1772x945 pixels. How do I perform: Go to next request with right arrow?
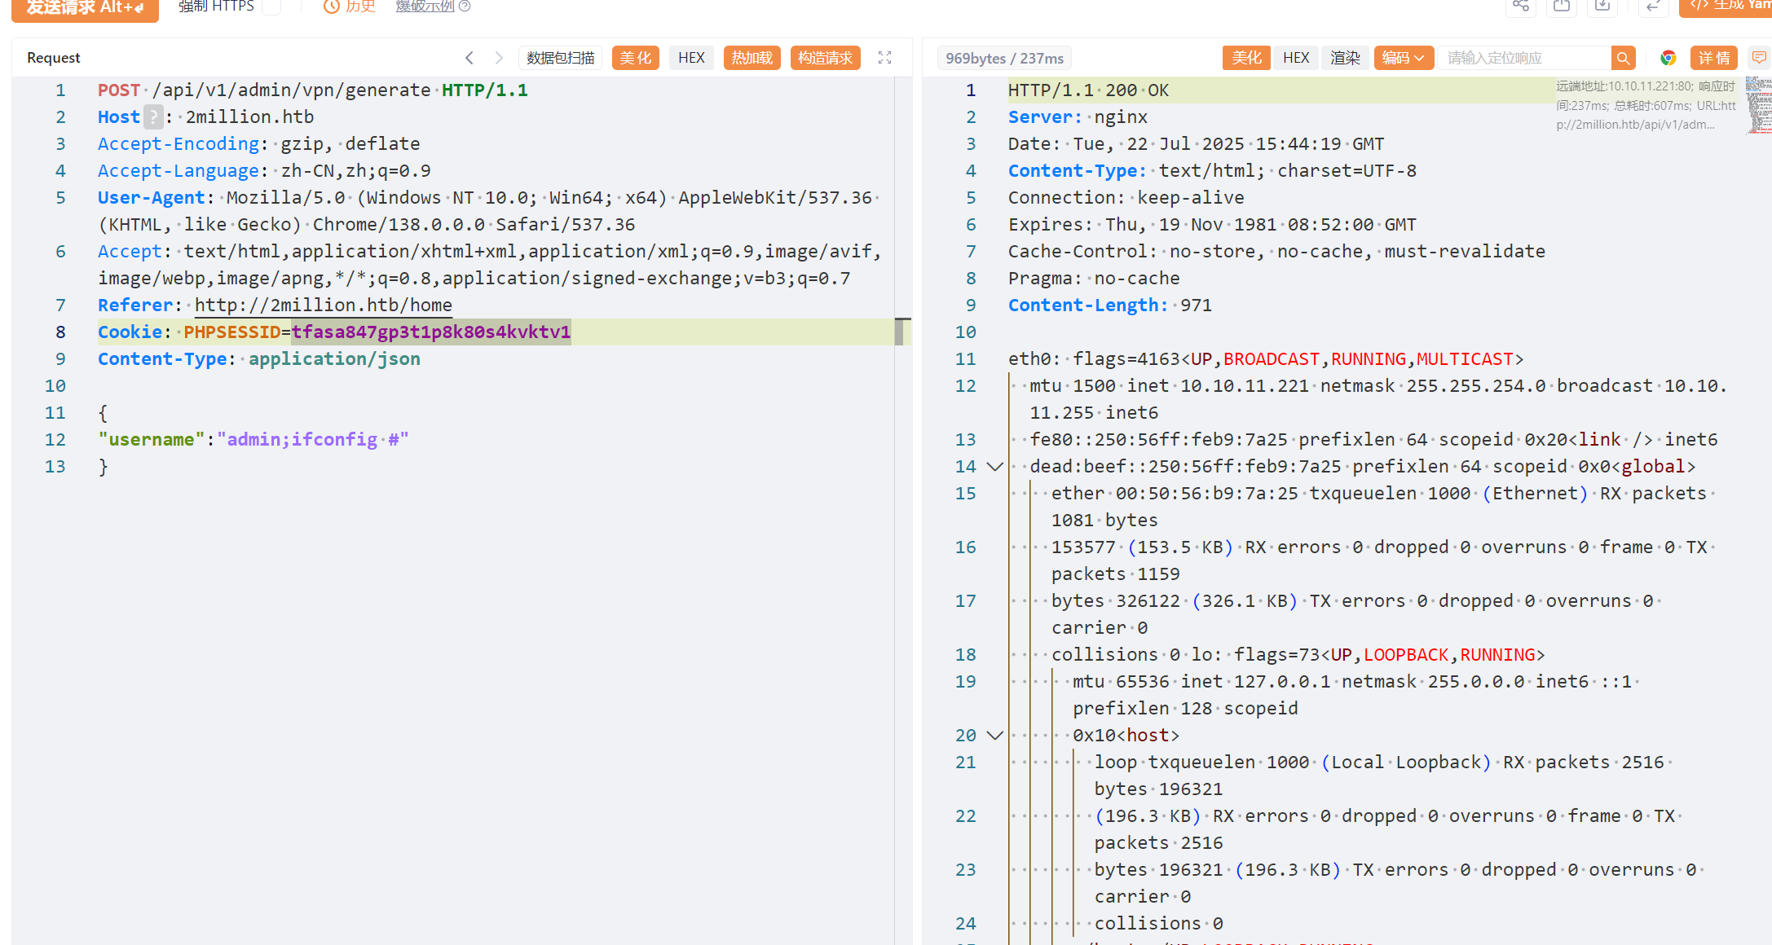(499, 58)
